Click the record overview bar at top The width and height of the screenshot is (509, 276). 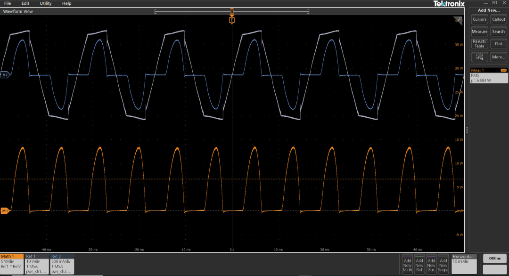coord(232,11)
